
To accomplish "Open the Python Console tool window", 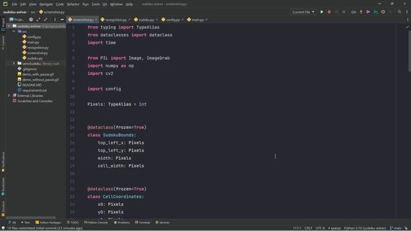I will pyautogui.click(x=96, y=223).
